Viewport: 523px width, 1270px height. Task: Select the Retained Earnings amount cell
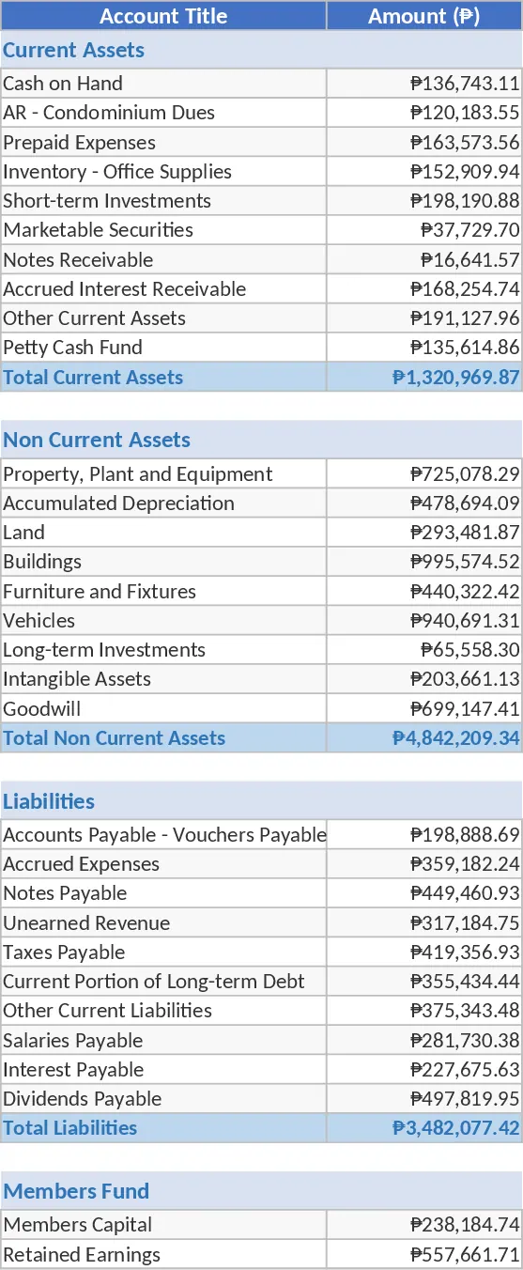pos(424,1254)
